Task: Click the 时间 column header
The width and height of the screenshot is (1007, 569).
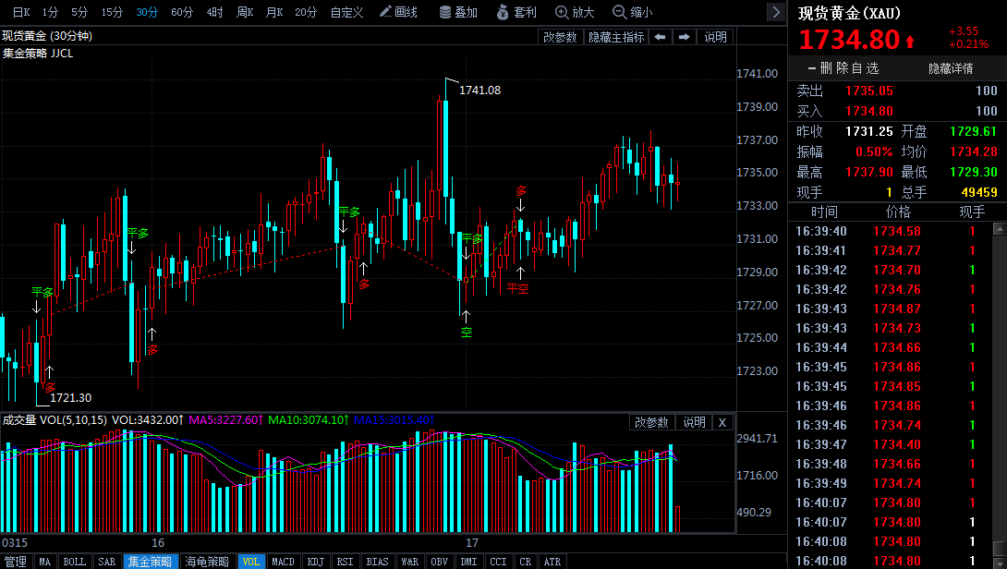Action: pyautogui.click(x=824, y=212)
